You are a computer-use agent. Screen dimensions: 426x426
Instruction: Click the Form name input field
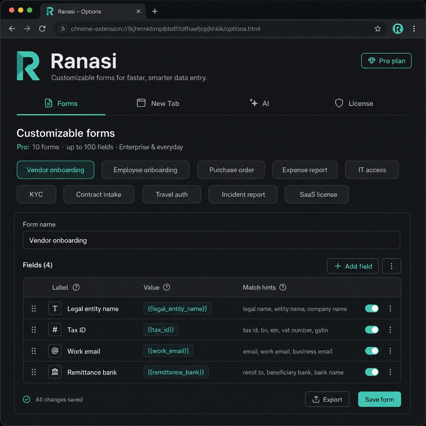tap(211, 240)
